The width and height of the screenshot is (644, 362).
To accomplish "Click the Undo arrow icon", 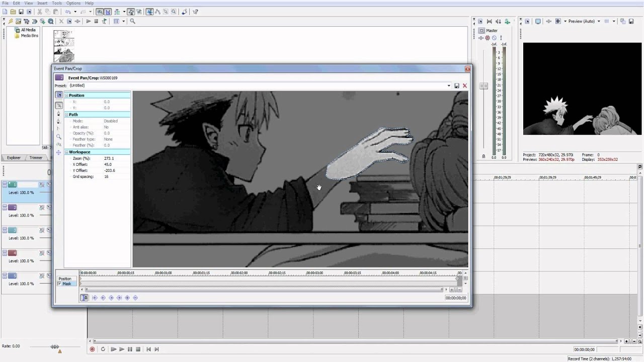I will (x=68, y=12).
